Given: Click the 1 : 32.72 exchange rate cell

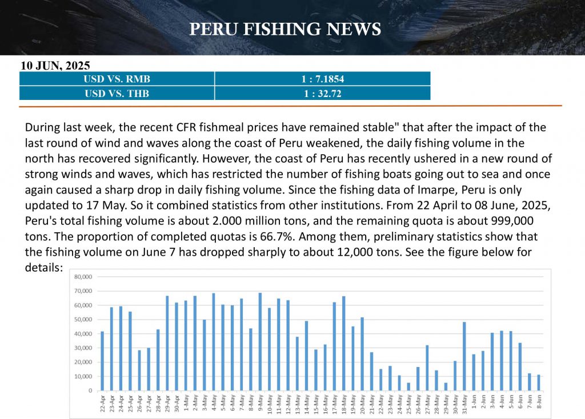Looking at the screenshot, I should (323, 93).
